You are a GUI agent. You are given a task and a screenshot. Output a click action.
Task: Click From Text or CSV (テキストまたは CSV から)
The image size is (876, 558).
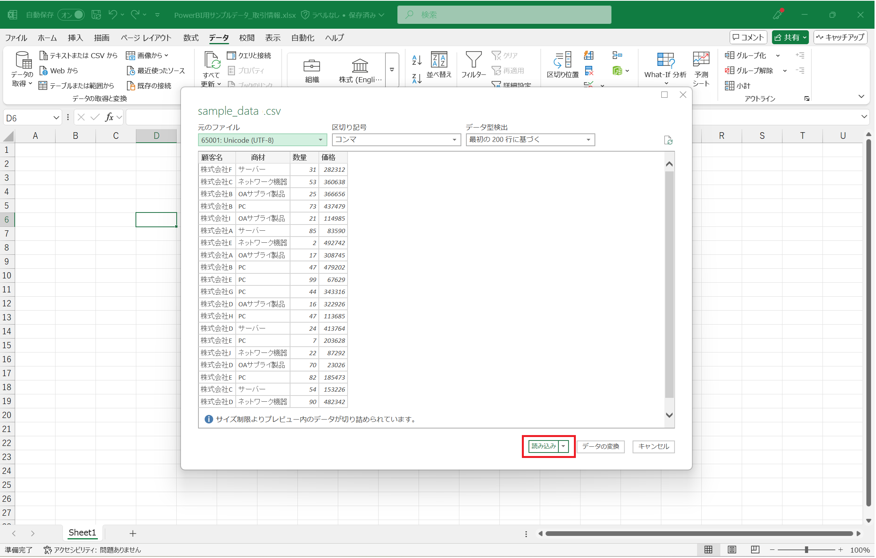click(78, 55)
